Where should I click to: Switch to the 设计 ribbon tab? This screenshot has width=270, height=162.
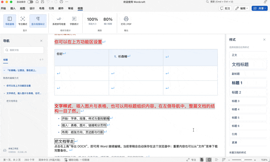32,8
